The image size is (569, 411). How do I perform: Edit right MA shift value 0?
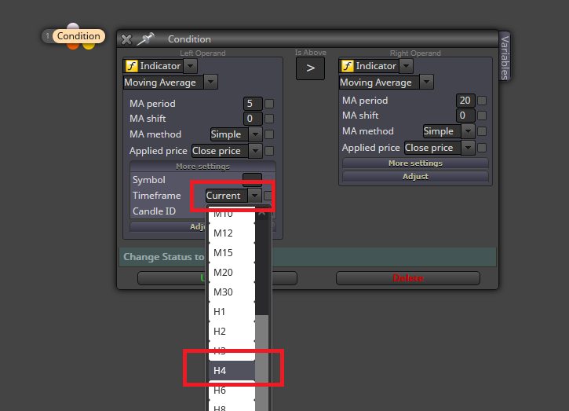[x=465, y=116]
